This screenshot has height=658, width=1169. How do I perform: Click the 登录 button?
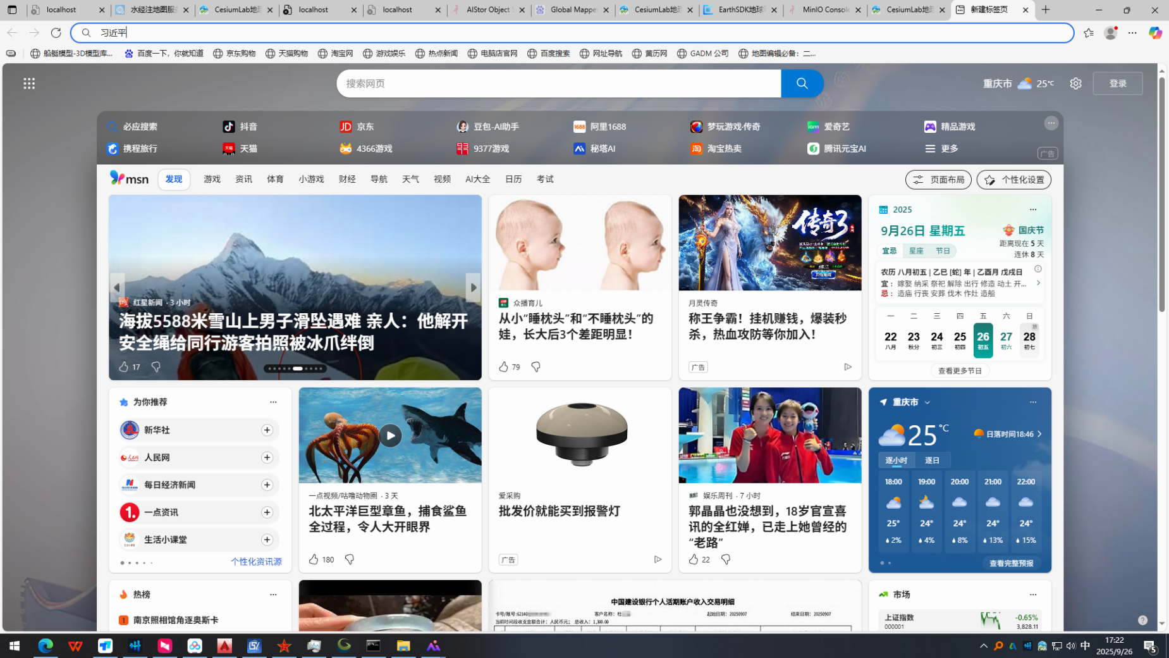click(1117, 84)
